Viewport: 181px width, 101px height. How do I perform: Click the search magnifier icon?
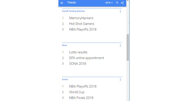click(117, 3)
